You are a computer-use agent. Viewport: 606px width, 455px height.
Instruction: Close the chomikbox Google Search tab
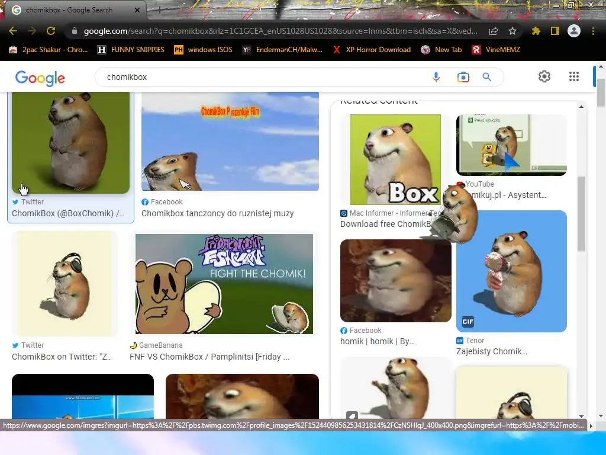pyautogui.click(x=137, y=10)
